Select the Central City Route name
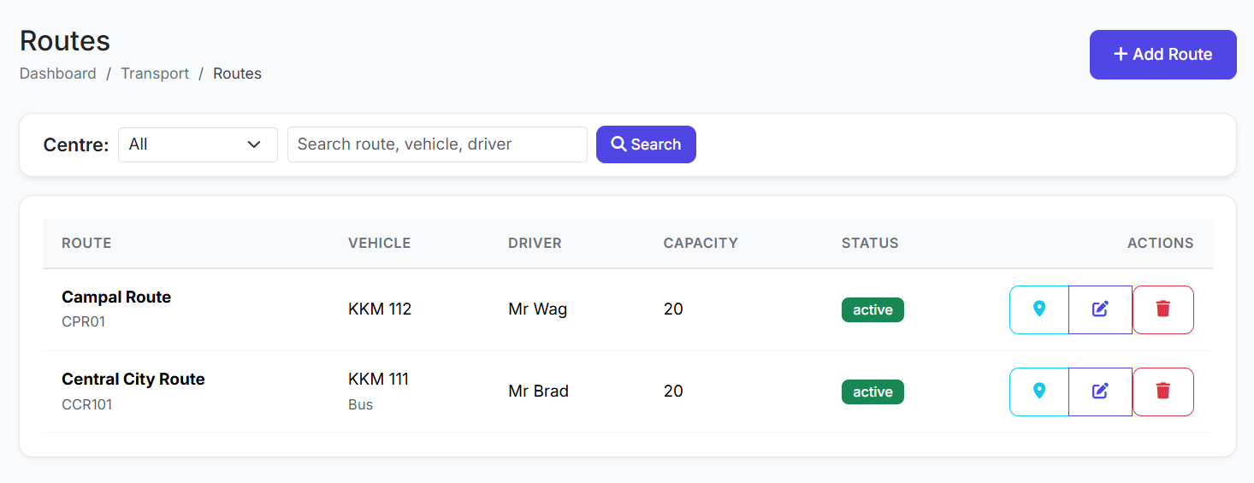The height and width of the screenshot is (483, 1254). (133, 380)
